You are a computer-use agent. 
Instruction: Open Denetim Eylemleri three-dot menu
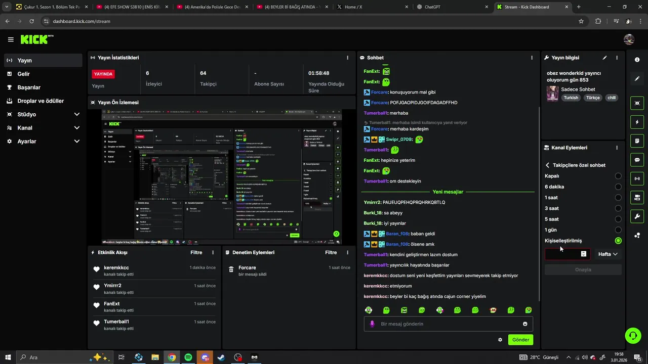pos(347,252)
